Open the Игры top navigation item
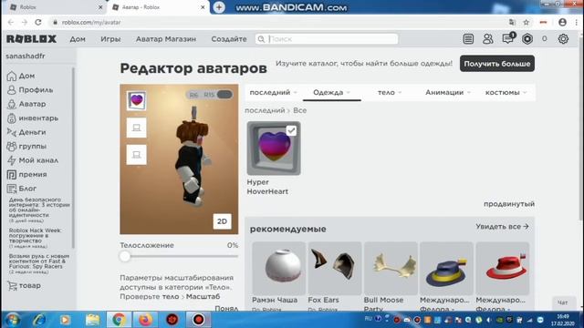This screenshot has width=584, height=328. (x=110, y=39)
